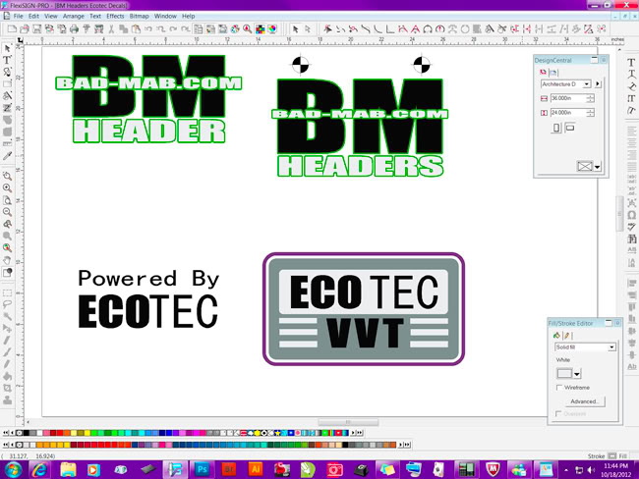The width and height of the screenshot is (639, 479).
Task: Select the Eyedropper tool in left toolbox
Action: (7, 156)
